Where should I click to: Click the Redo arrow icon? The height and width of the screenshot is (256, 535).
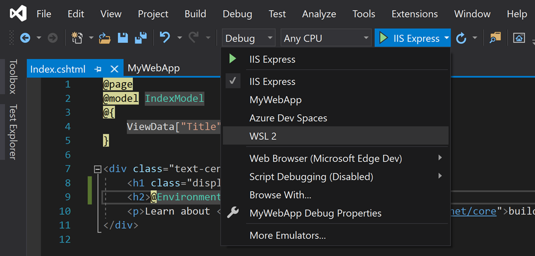193,37
